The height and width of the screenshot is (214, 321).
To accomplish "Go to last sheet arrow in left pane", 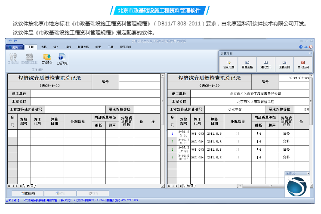I will click(21, 186).
